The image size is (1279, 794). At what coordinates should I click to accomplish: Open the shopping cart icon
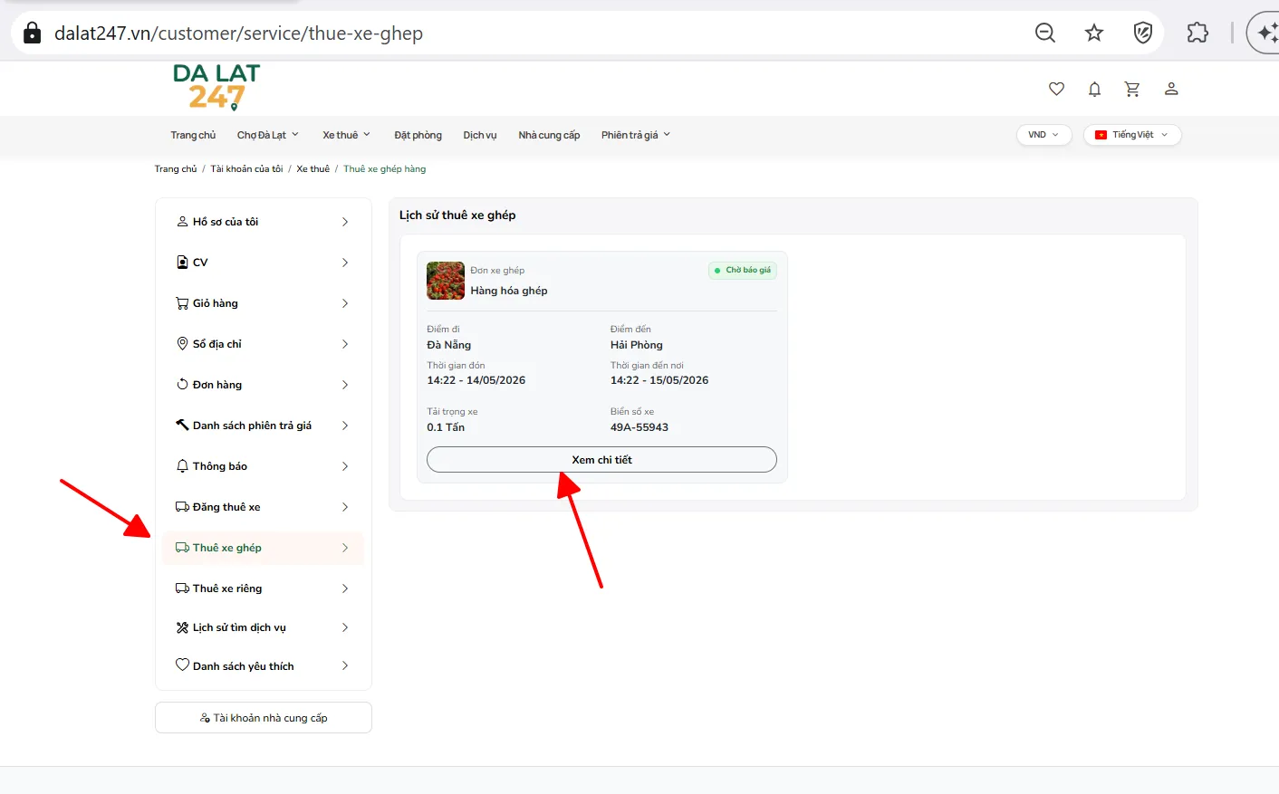(1132, 89)
